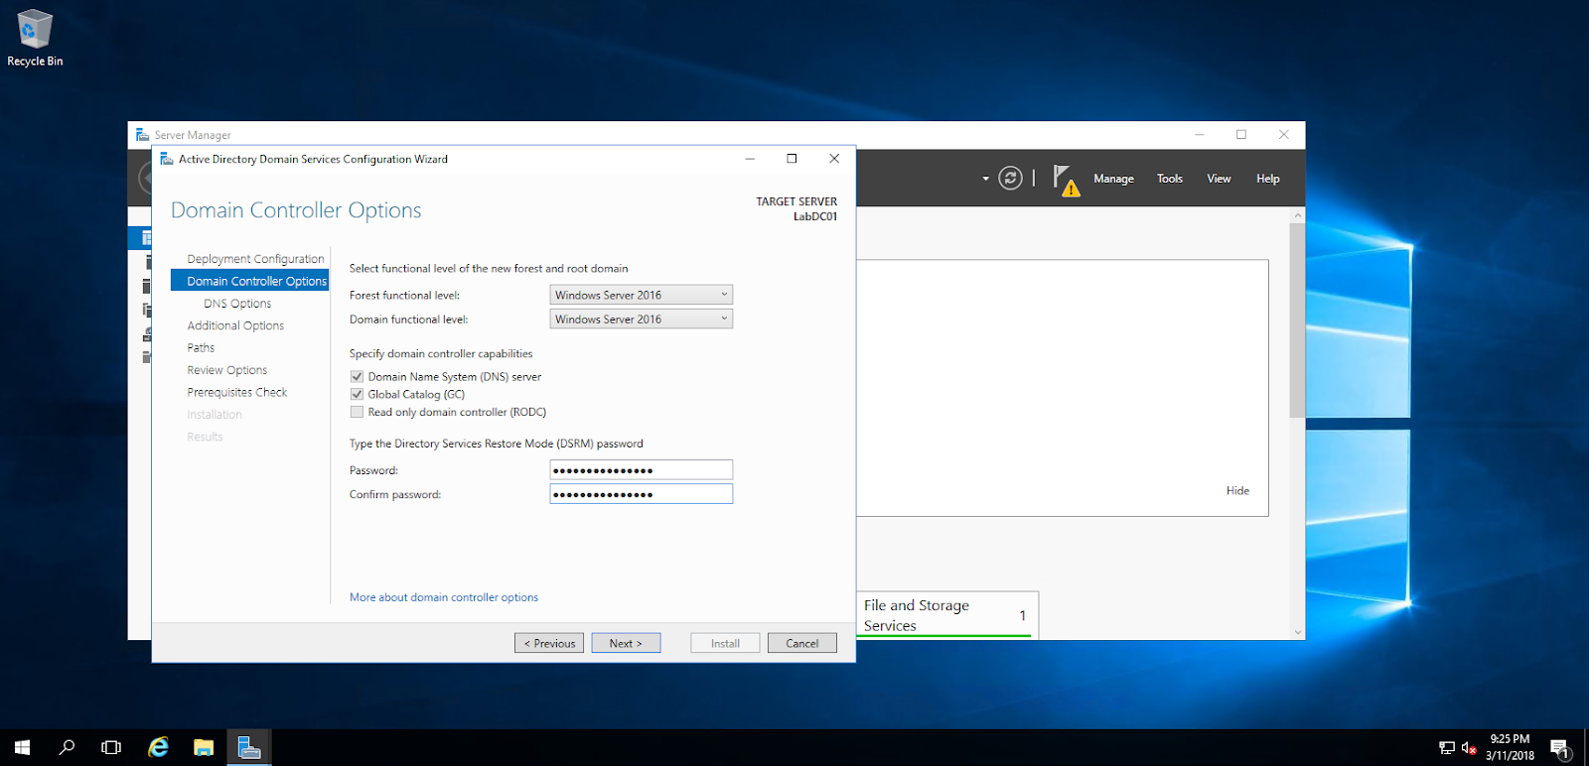Open More about domain controller options link

click(x=444, y=597)
